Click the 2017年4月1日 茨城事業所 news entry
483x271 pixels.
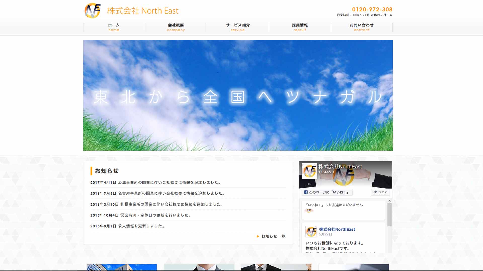[156, 183]
